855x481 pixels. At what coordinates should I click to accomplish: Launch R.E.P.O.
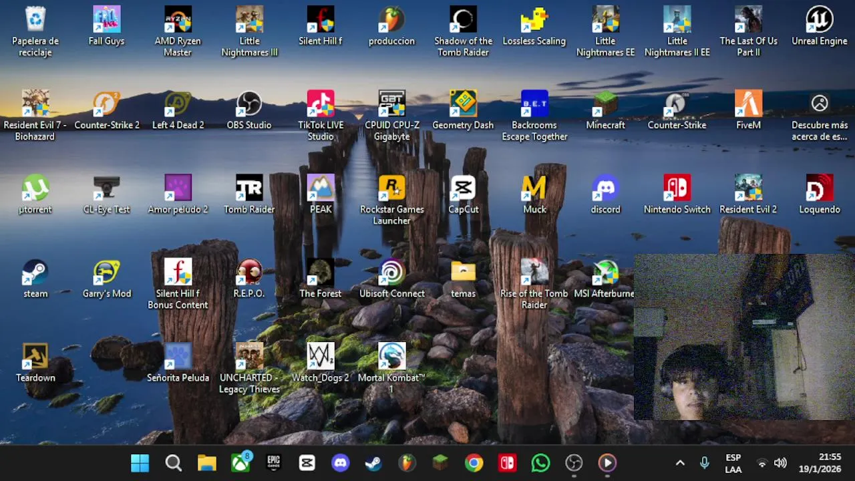click(249, 279)
